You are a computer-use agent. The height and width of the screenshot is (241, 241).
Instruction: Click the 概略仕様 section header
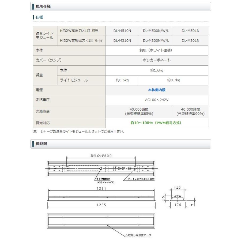point(120,6)
